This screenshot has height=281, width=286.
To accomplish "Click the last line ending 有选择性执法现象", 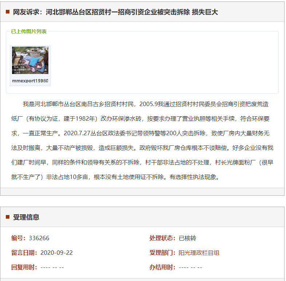I will (116, 177).
